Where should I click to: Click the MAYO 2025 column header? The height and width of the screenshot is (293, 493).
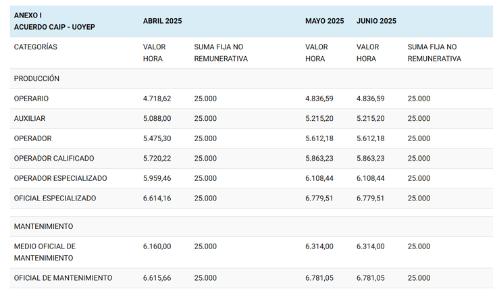(x=324, y=21)
